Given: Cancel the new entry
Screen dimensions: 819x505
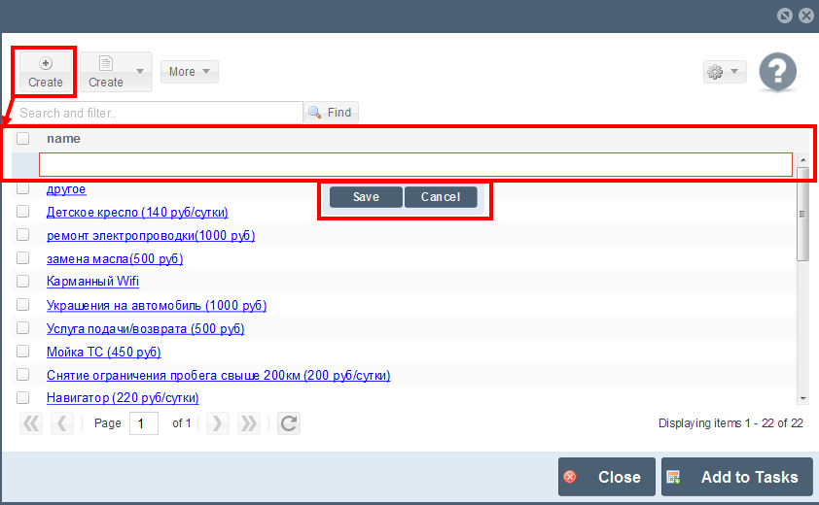Looking at the screenshot, I should pyautogui.click(x=441, y=197).
